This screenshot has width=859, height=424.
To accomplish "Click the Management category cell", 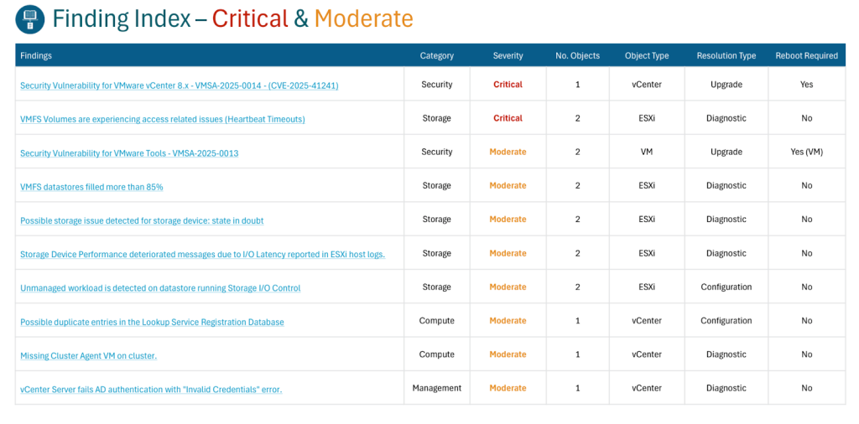I will tap(436, 388).
